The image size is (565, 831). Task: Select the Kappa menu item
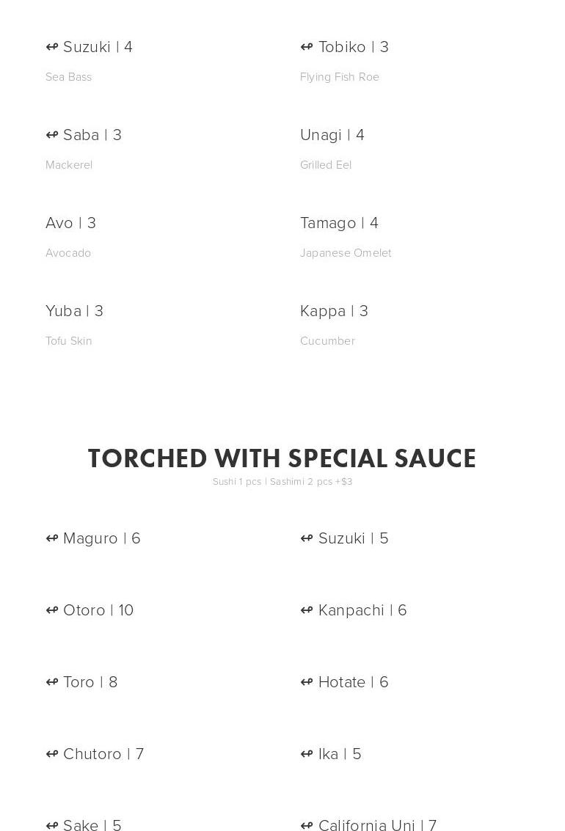click(334, 311)
